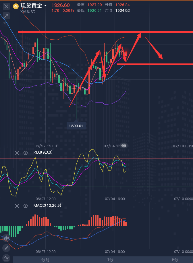The height and width of the screenshot is (263, 193).
Task: Click the 最低 value 1920.91
Action: coord(95,11)
